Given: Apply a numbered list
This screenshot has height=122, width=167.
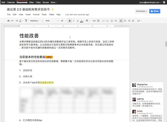Looking at the screenshot, I should [x=103, y=21].
